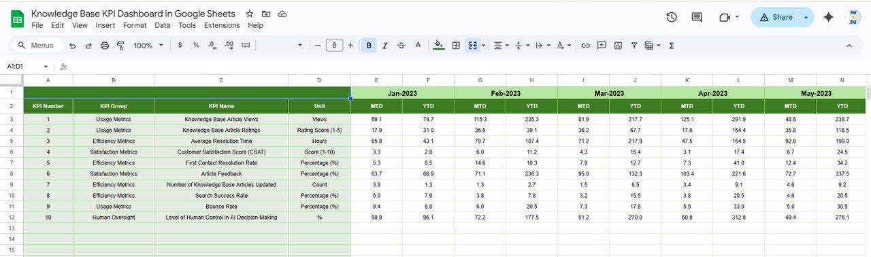Open fill color picker
The width and height of the screenshot is (871, 257).
pyautogui.click(x=439, y=46)
